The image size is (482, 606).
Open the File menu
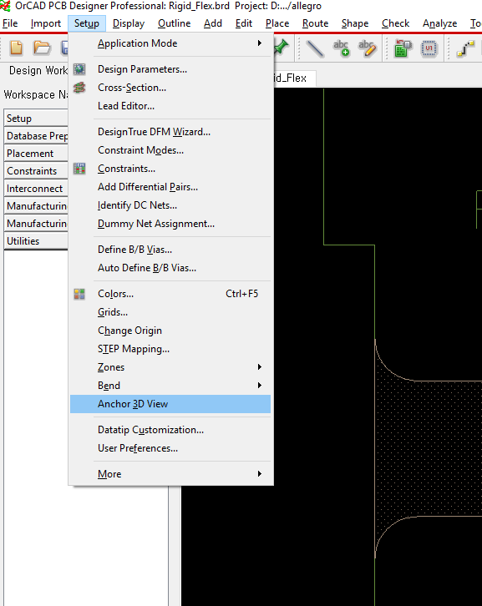[x=10, y=23]
